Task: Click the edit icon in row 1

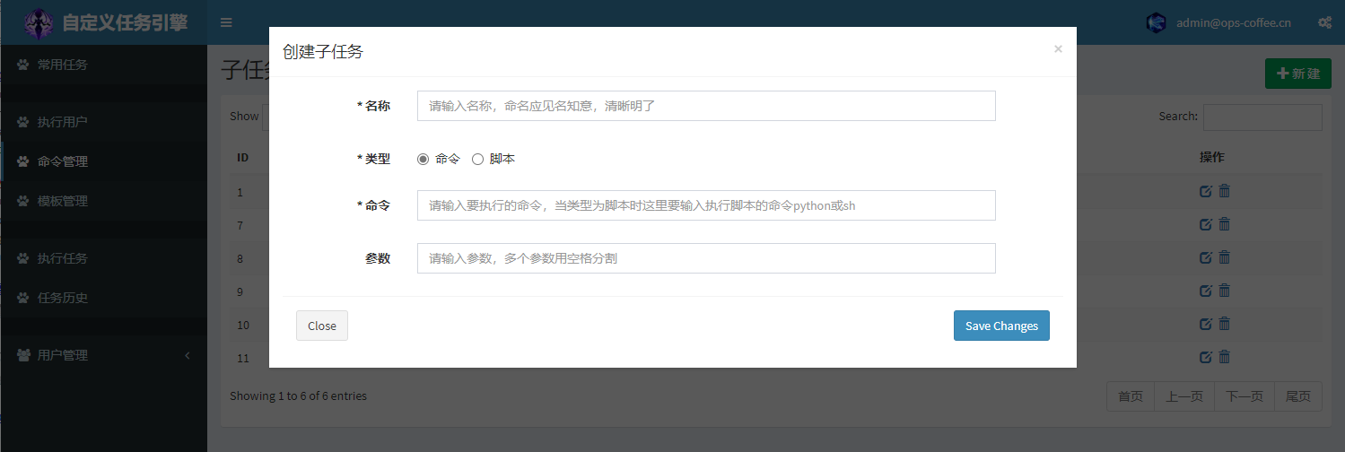Action: click(x=1206, y=191)
